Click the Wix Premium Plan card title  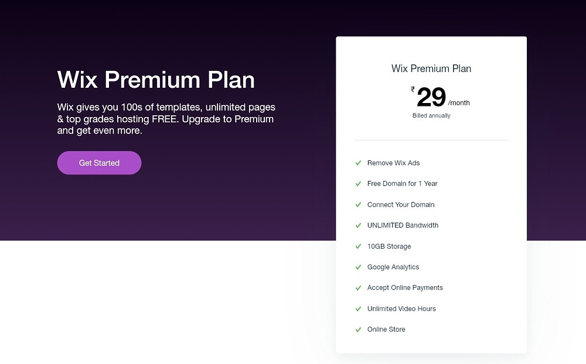coord(431,68)
